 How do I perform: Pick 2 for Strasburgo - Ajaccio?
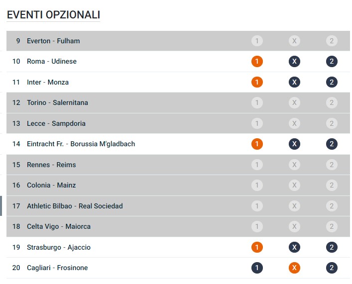click(332, 247)
